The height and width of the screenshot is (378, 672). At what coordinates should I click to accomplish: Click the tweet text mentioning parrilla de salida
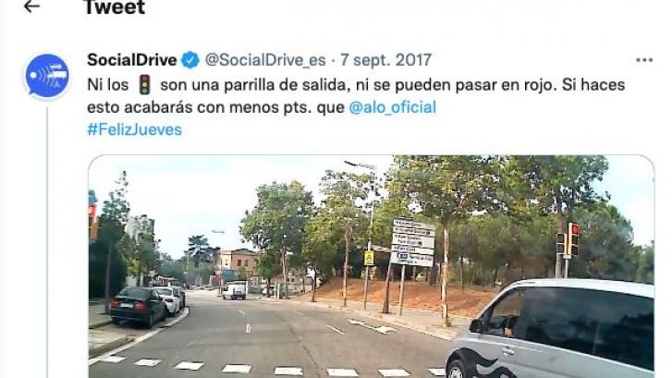pyautogui.click(x=356, y=85)
